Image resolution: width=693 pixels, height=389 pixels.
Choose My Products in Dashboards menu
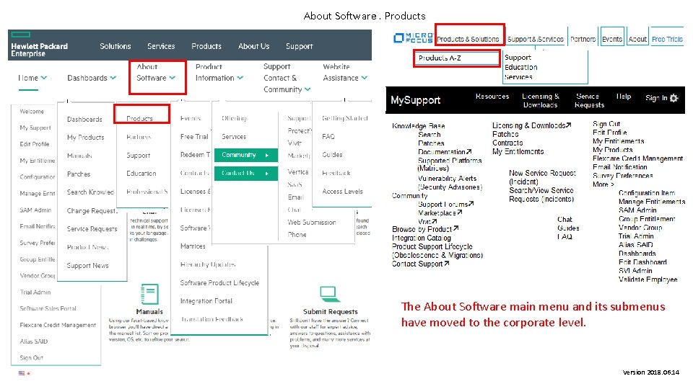(x=85, y=138)
